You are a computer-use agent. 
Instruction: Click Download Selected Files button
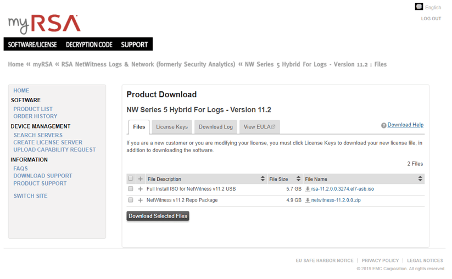[158, 216]
